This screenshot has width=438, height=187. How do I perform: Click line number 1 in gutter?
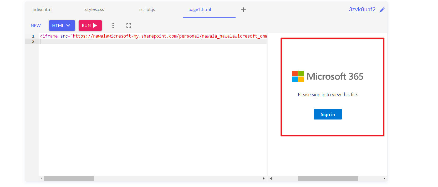click(x=33, y=36)
